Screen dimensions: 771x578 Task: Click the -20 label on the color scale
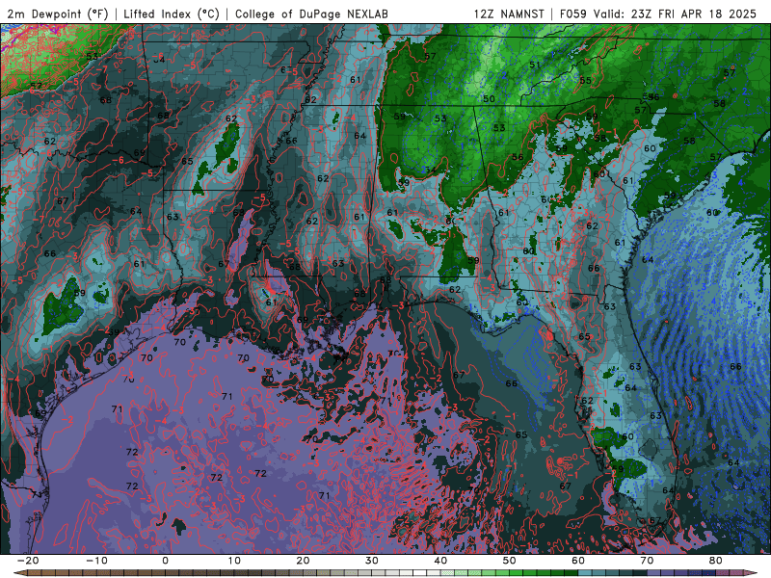click(28, 561)
